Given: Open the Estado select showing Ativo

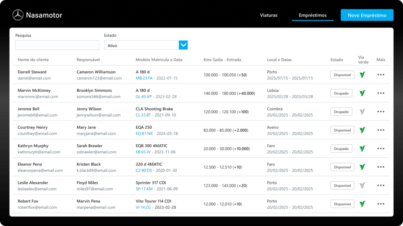Looking at the screenshot, I should coord(141,46).
